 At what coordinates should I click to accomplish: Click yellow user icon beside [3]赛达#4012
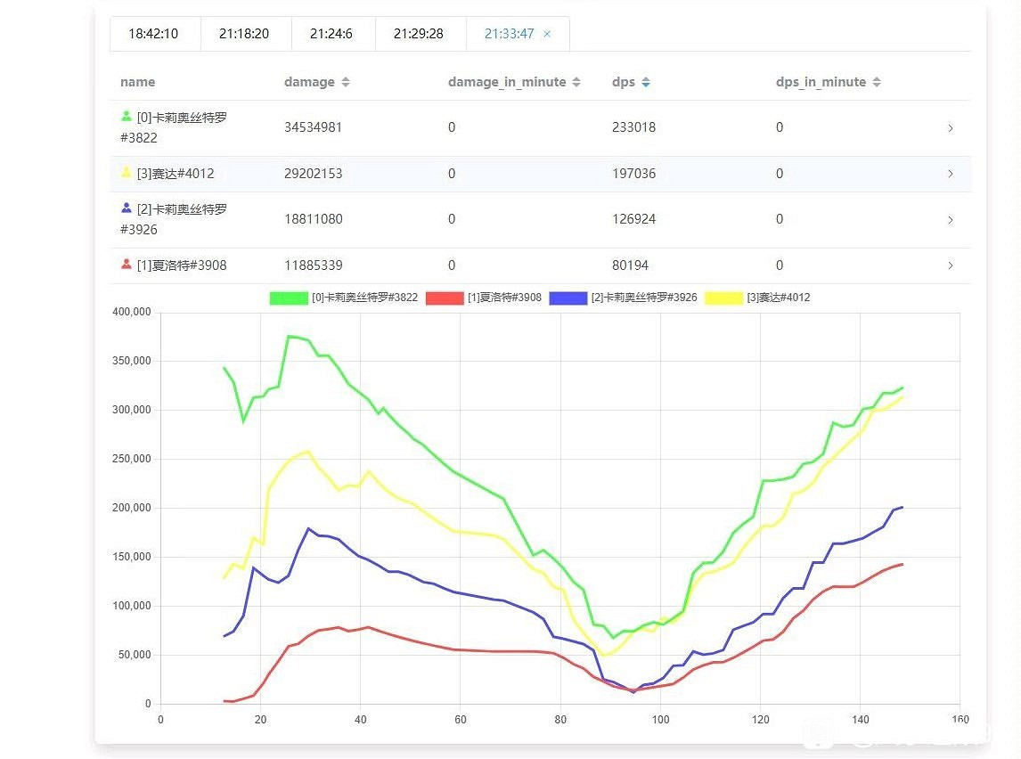point(127,173)
